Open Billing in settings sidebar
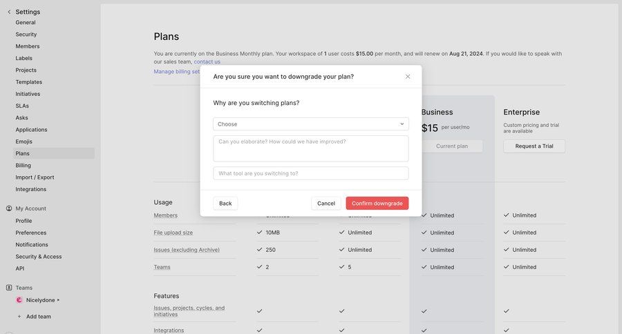The image size is (622, 334). point(23,166)
